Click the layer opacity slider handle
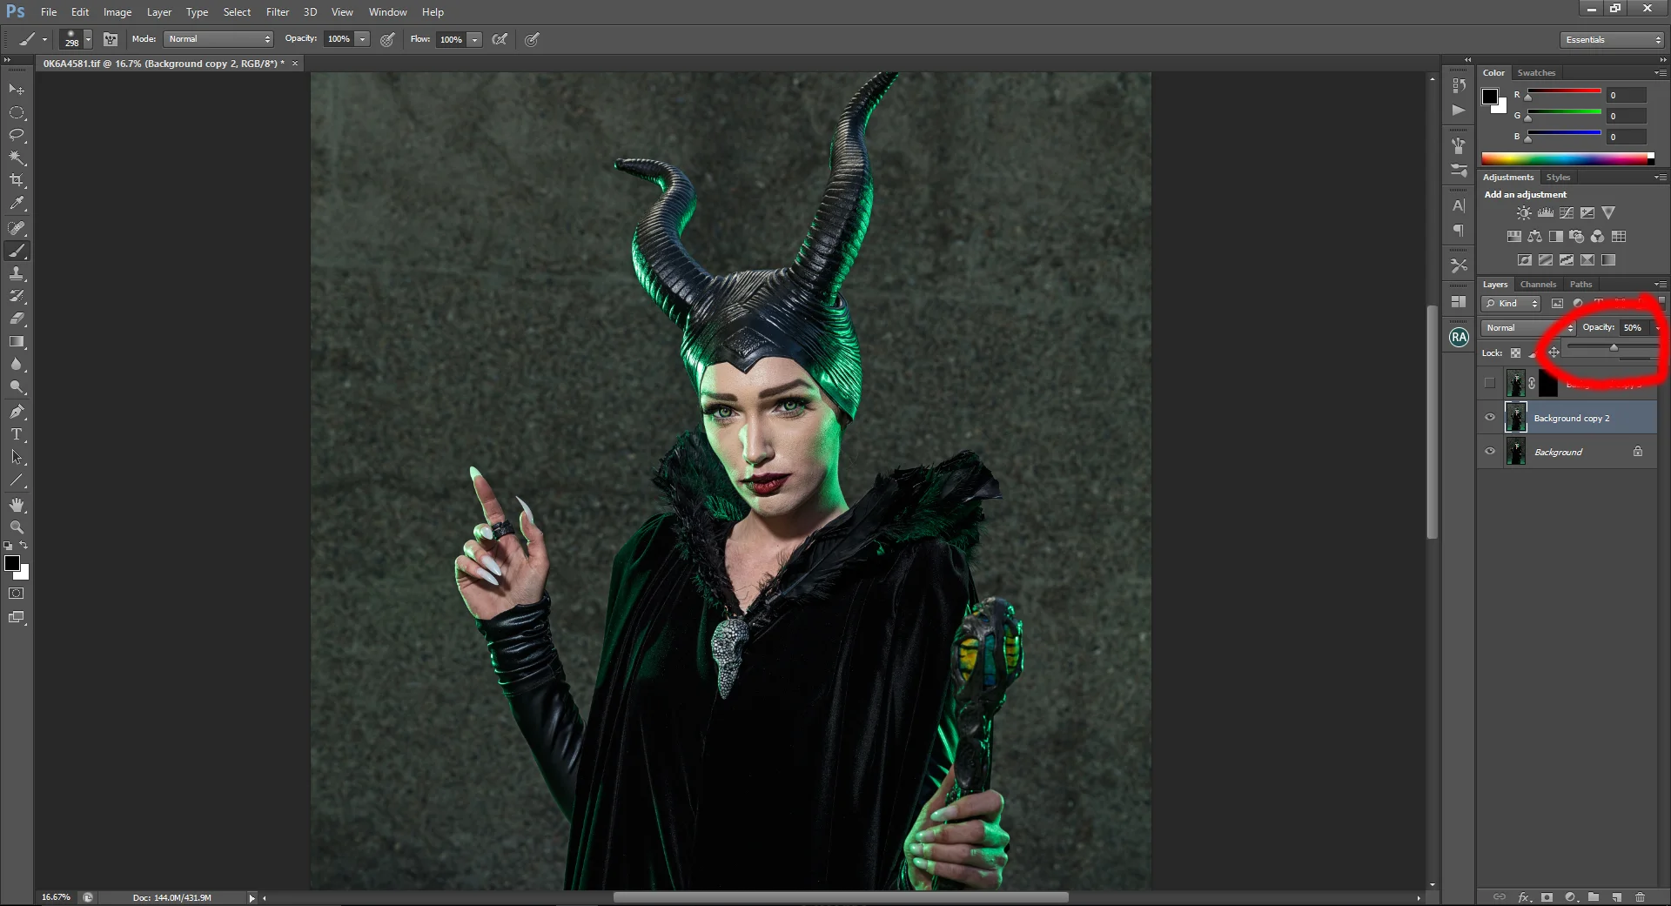Screen dimensions: 1671x906 tap(1614, 347)
